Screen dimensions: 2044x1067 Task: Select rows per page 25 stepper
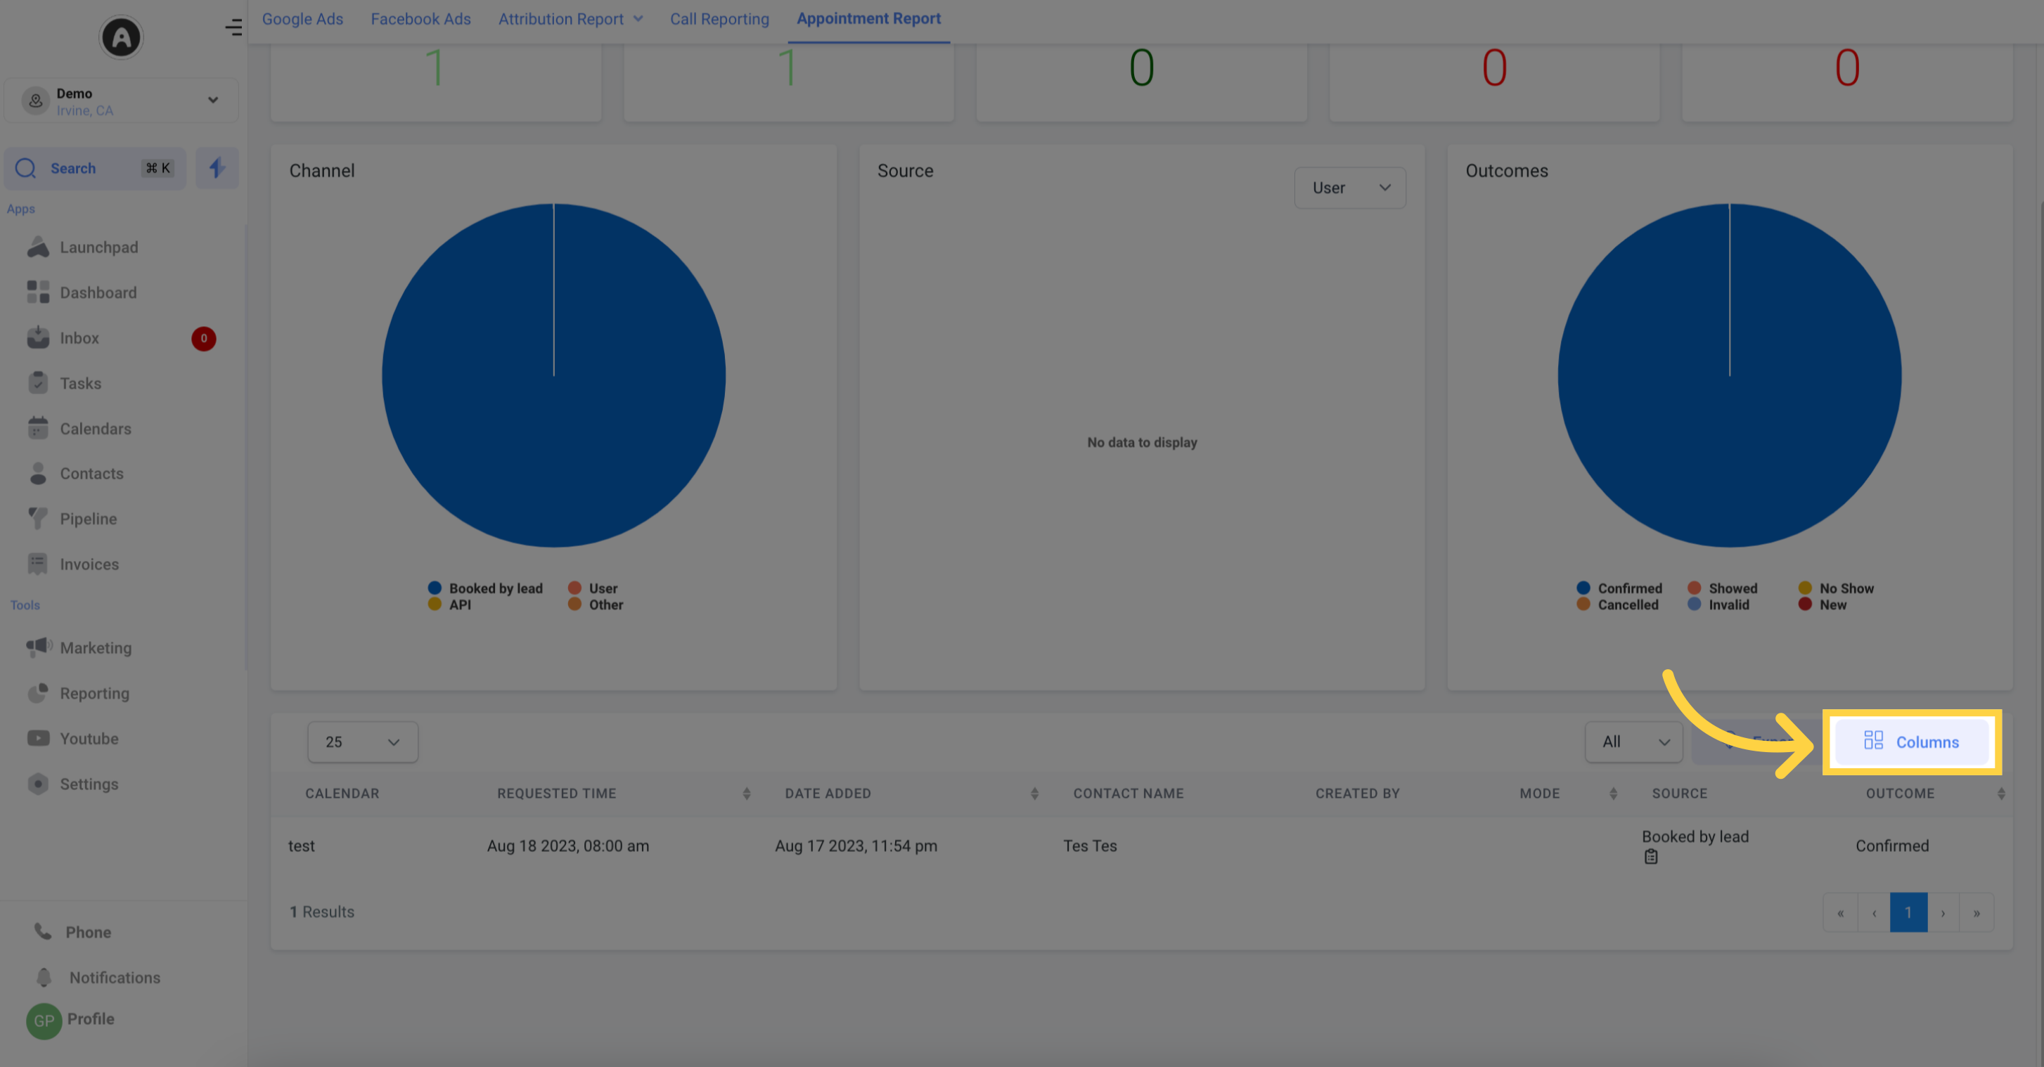(359, 742)
